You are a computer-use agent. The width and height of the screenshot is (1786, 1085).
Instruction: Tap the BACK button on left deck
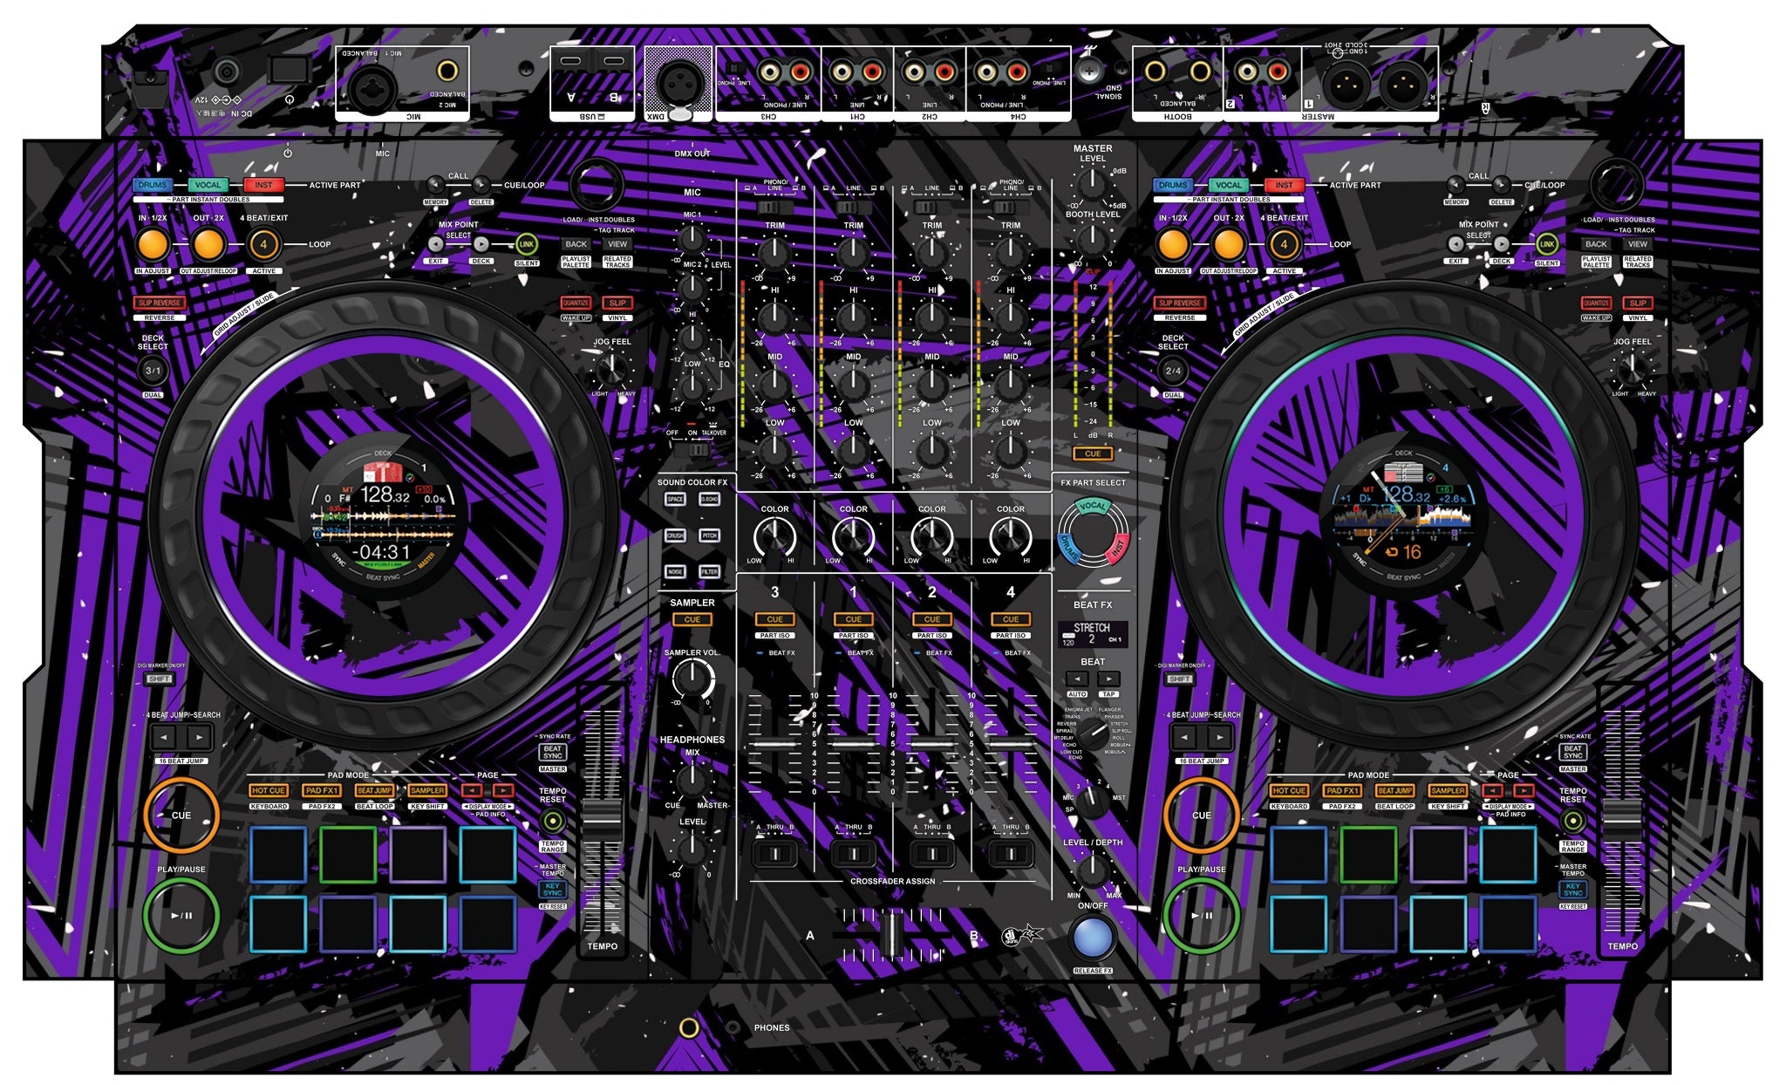click(576, 244)
